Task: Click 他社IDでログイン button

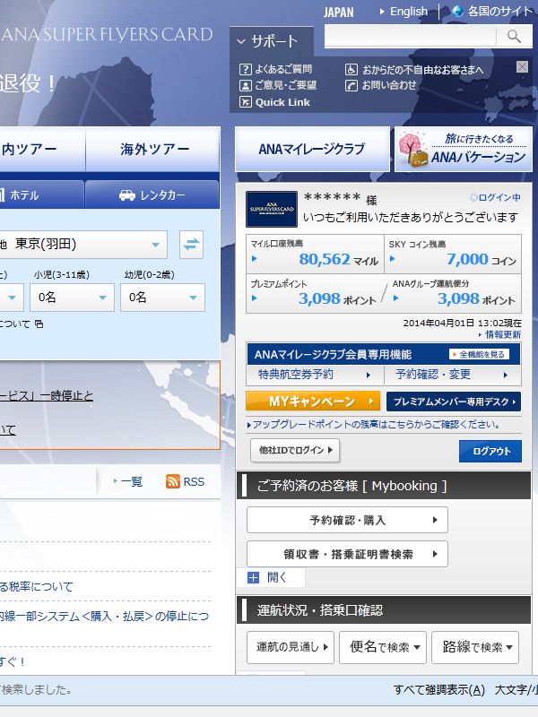Action: point(295,451)
